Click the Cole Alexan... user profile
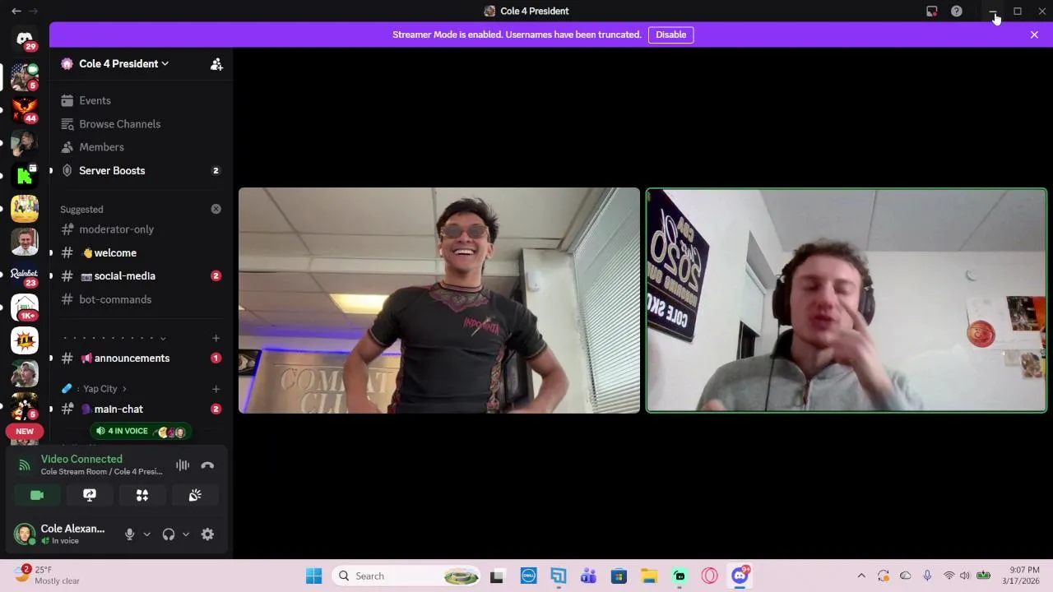This screenshot has height=592, width=1053. coord(61,534)
